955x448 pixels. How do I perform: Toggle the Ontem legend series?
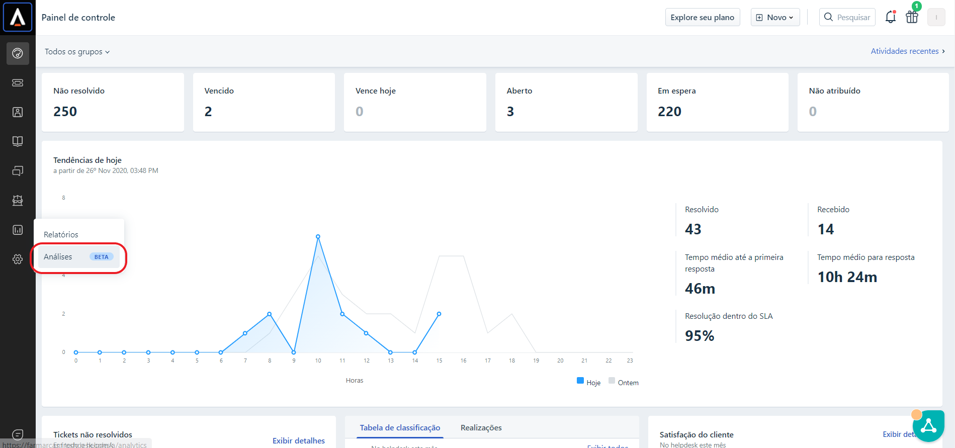click(624, 382)
